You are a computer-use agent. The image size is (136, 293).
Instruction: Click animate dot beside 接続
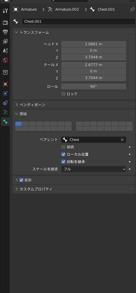130,147
